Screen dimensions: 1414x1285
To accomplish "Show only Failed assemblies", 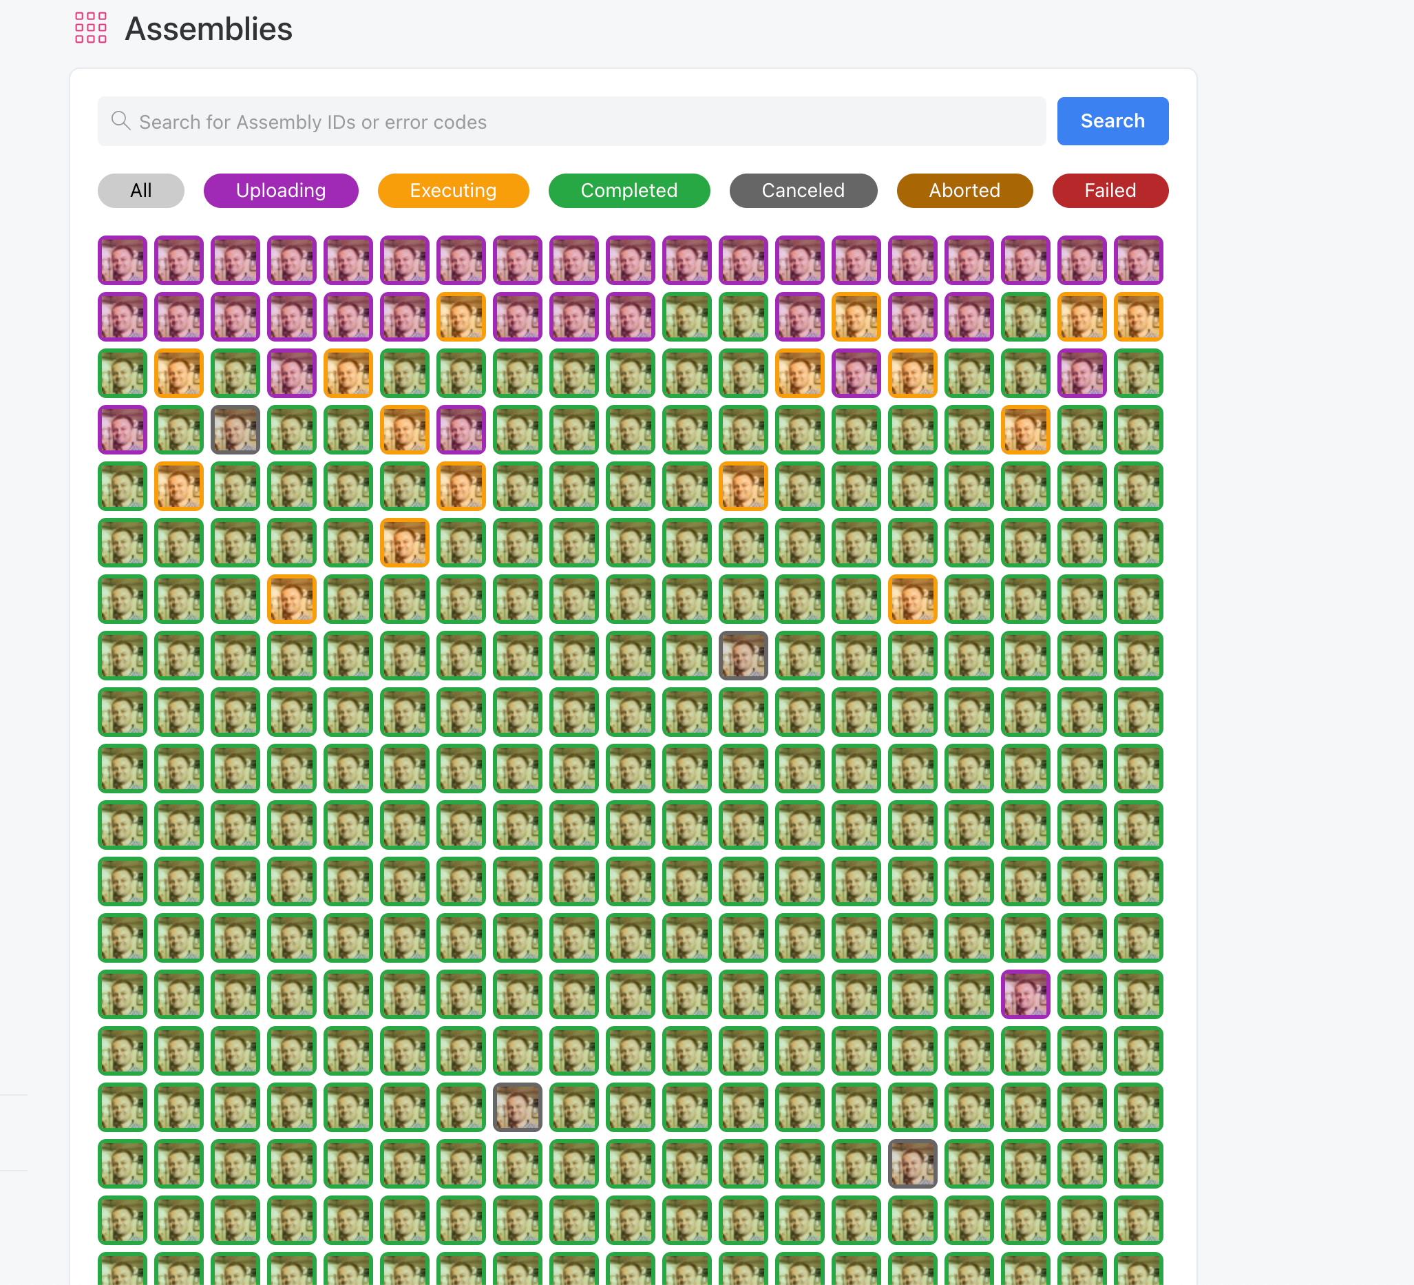I will pyautogui.click(x=1110, y=190).
